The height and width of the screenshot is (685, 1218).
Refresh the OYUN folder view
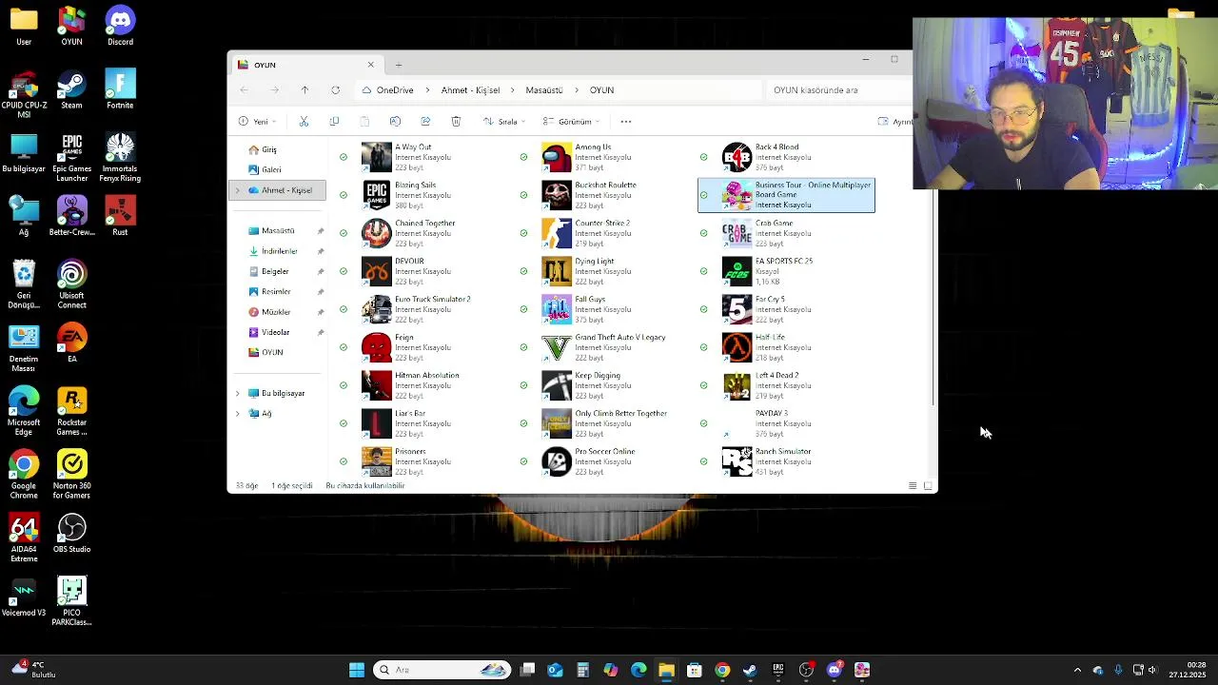click(335, 90)
